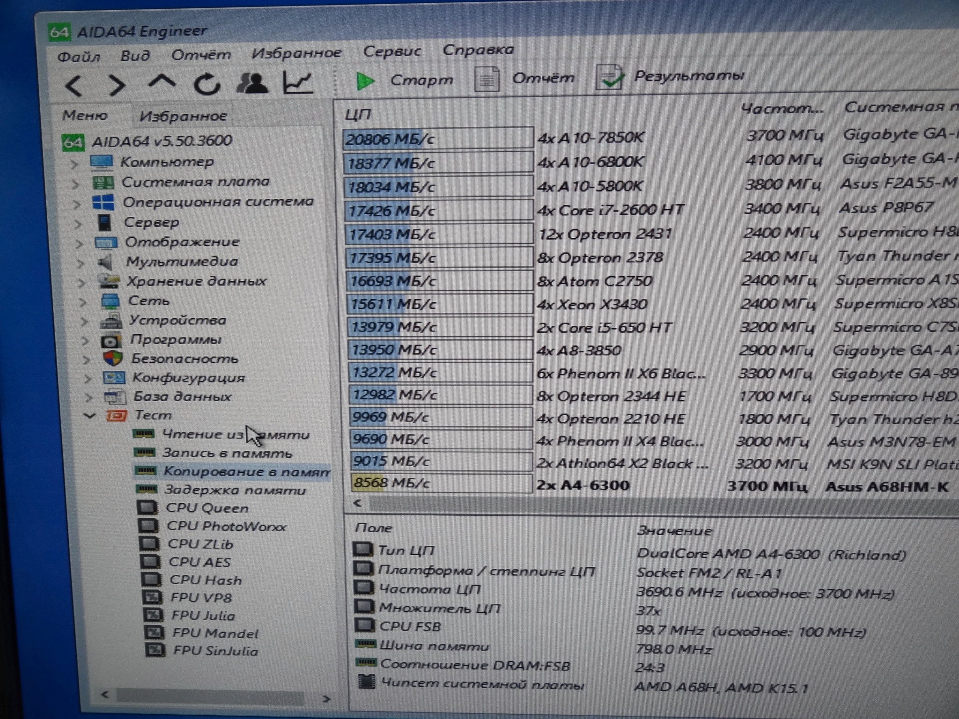This screenshot has width=959, height=719.
Task: Expand the Отображение tree node
Action: click(79, 244)
